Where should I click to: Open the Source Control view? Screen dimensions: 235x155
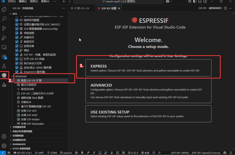[4, 28]
